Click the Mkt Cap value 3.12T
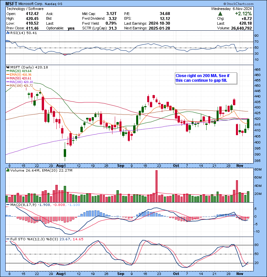This screenshot has width=267, height=277. point(111,14)
